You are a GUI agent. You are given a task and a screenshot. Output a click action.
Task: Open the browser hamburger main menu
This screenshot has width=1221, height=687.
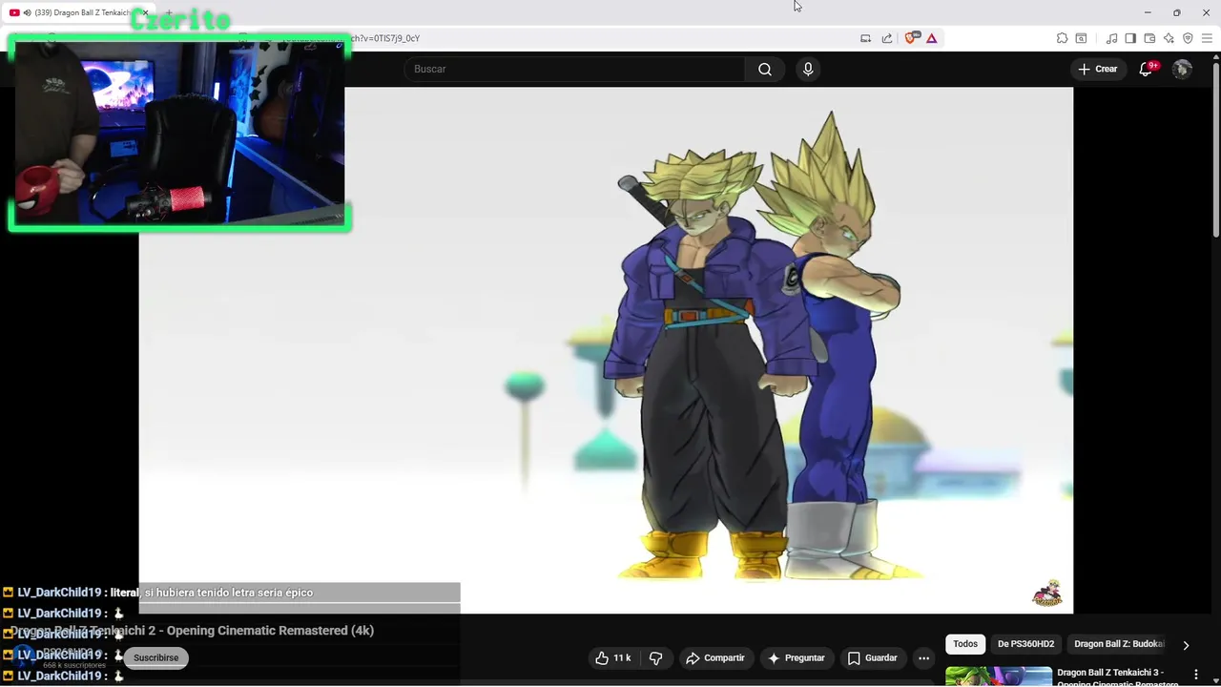click(x=1207, y=38)
